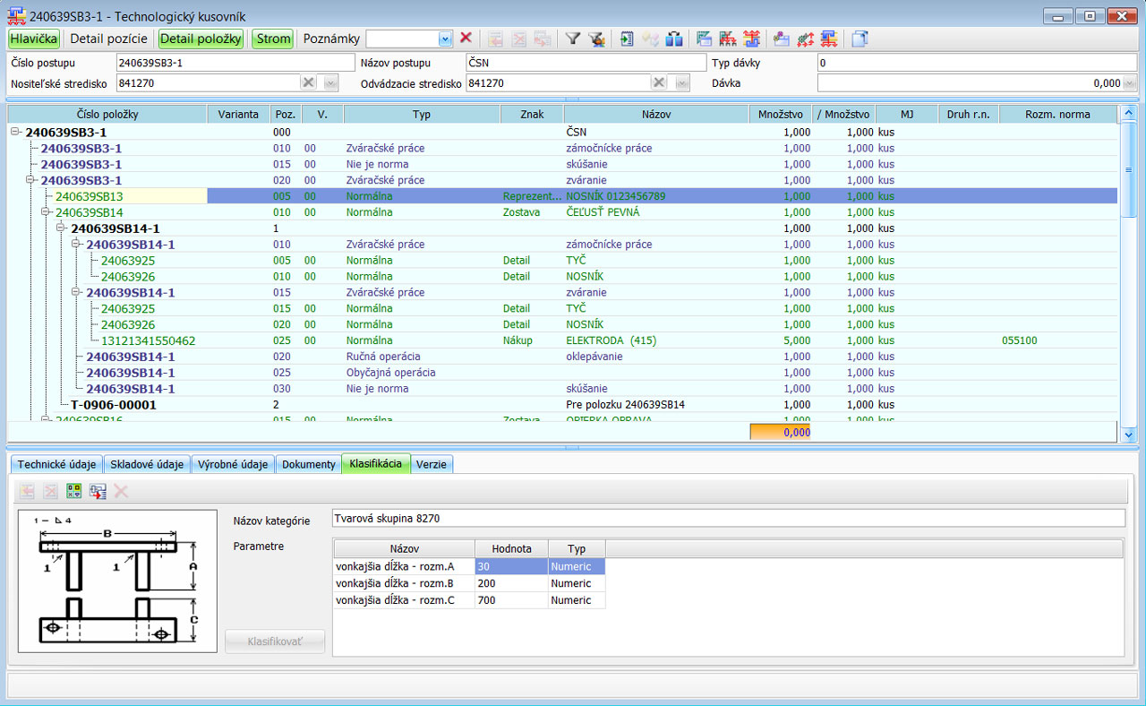
Task: Click the document with green arrow icon
Action: click(626, 39)
